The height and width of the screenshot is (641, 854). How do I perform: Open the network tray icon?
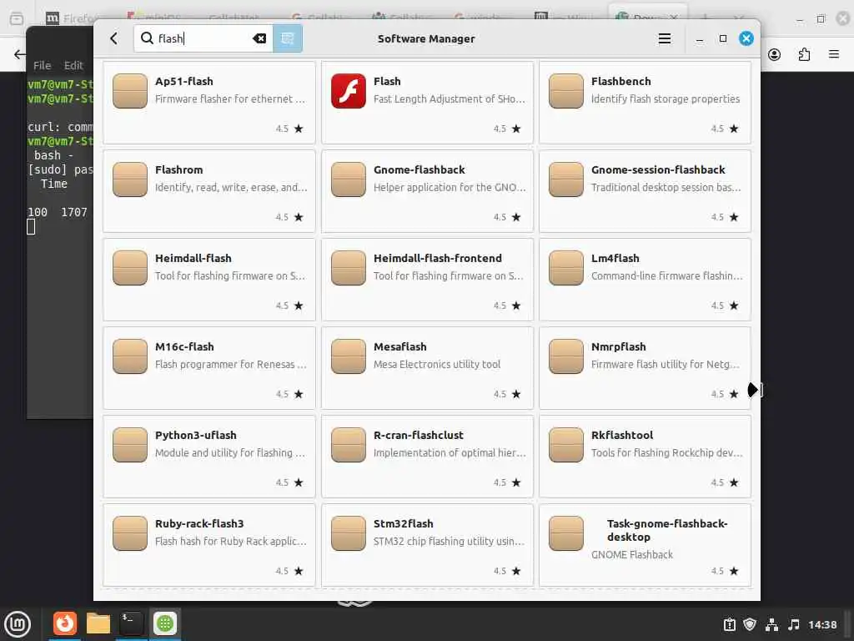click(x=771, y=624)
